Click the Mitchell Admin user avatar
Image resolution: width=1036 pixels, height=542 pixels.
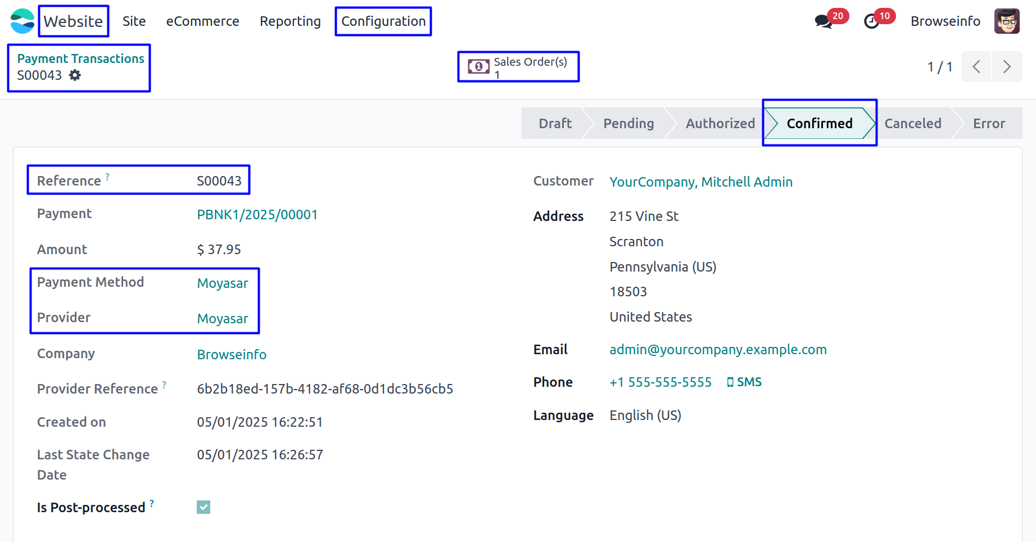[1007, 21]
